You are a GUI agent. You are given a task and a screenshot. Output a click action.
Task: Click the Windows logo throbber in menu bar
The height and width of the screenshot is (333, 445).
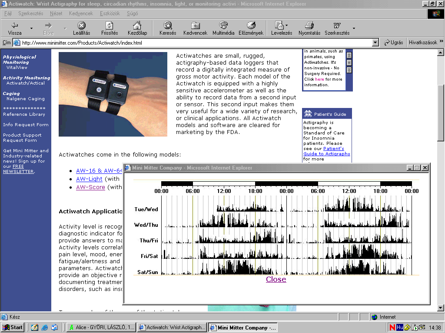435,14
